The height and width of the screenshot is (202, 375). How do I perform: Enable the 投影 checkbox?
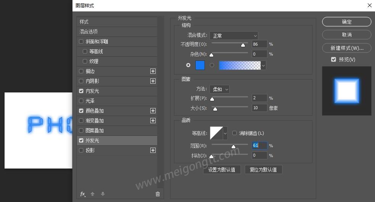[81, 150]
